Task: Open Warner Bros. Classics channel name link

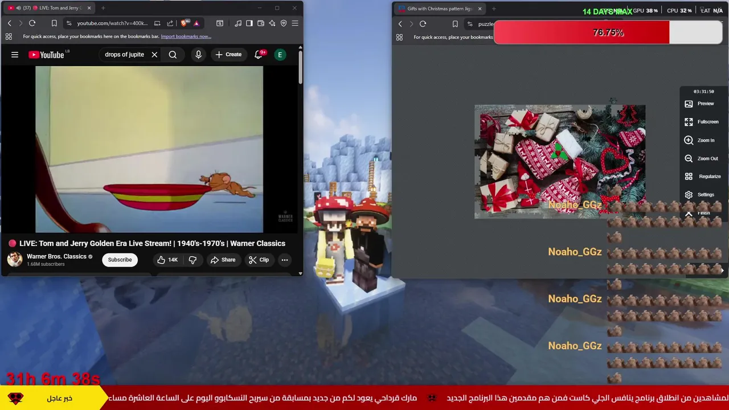Action: pos(56,256)
